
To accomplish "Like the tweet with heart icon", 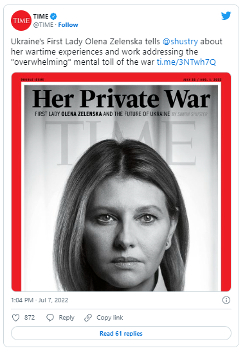I will 15,318.
